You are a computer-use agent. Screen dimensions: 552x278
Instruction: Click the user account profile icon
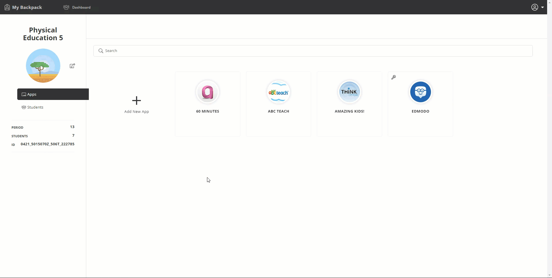coord(534,7)
